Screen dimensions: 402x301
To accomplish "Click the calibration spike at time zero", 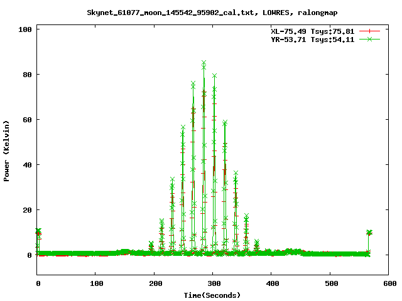I will (38, 232).
